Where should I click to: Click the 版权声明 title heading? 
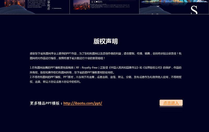pyautogui.click(x=106, y=41)
